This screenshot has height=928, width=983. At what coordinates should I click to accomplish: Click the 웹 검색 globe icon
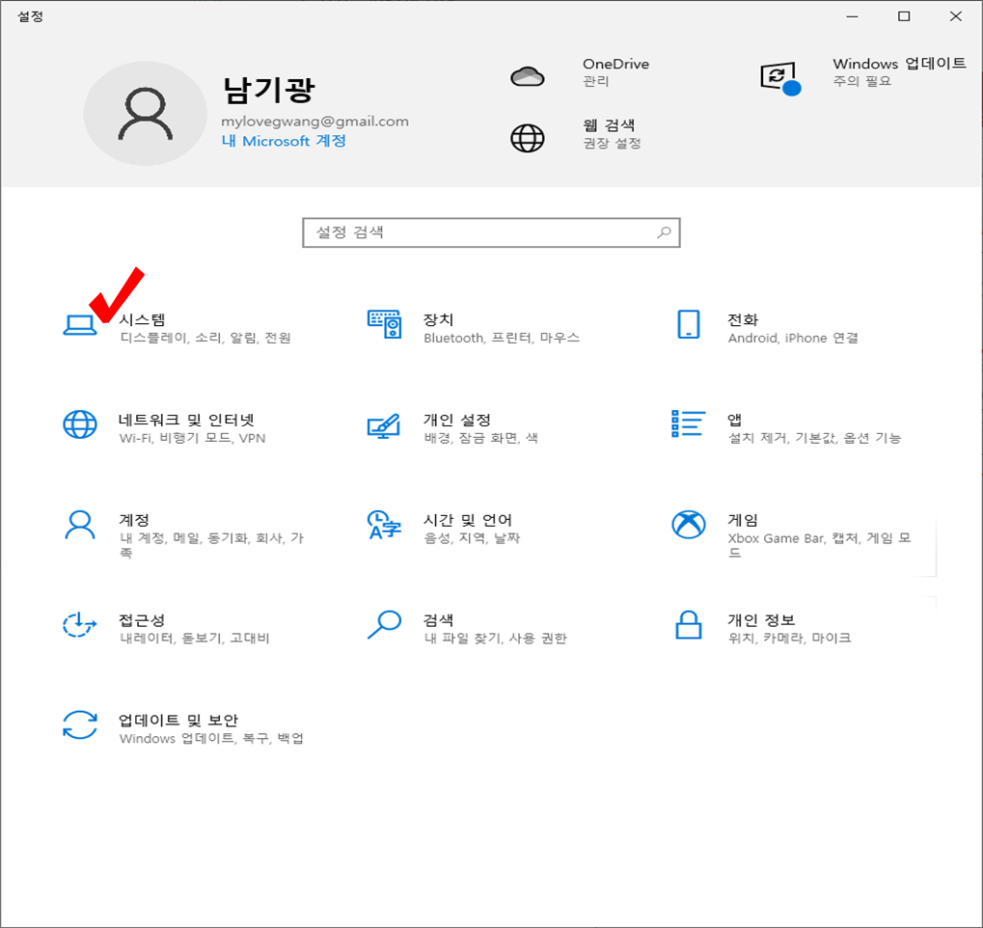[x=528, y=138]
